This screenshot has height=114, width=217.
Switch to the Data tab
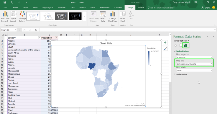tap(73, 7)
